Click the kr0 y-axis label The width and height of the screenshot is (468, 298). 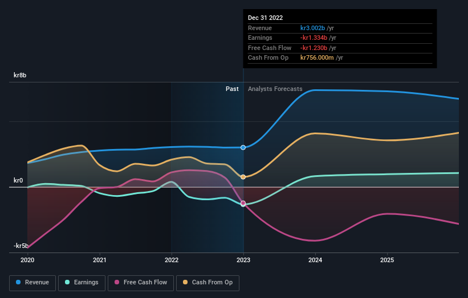(18, 180)
